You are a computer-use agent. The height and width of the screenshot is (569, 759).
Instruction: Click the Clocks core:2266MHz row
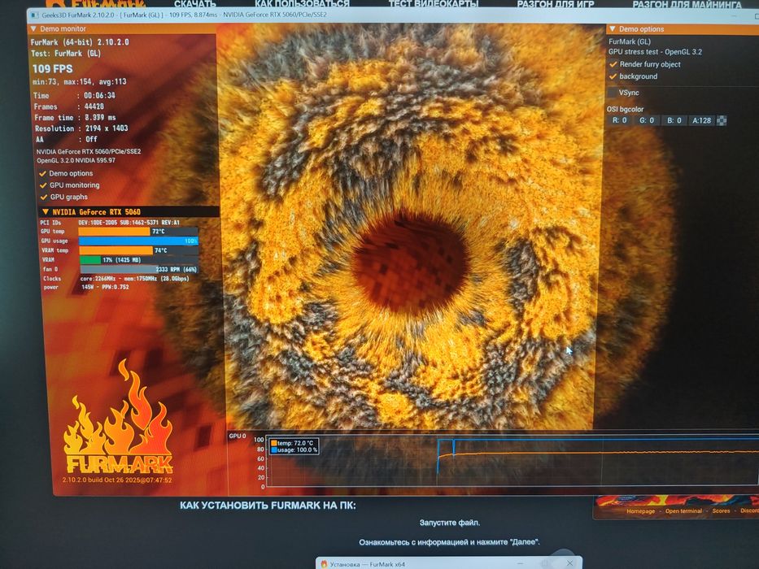116,278
